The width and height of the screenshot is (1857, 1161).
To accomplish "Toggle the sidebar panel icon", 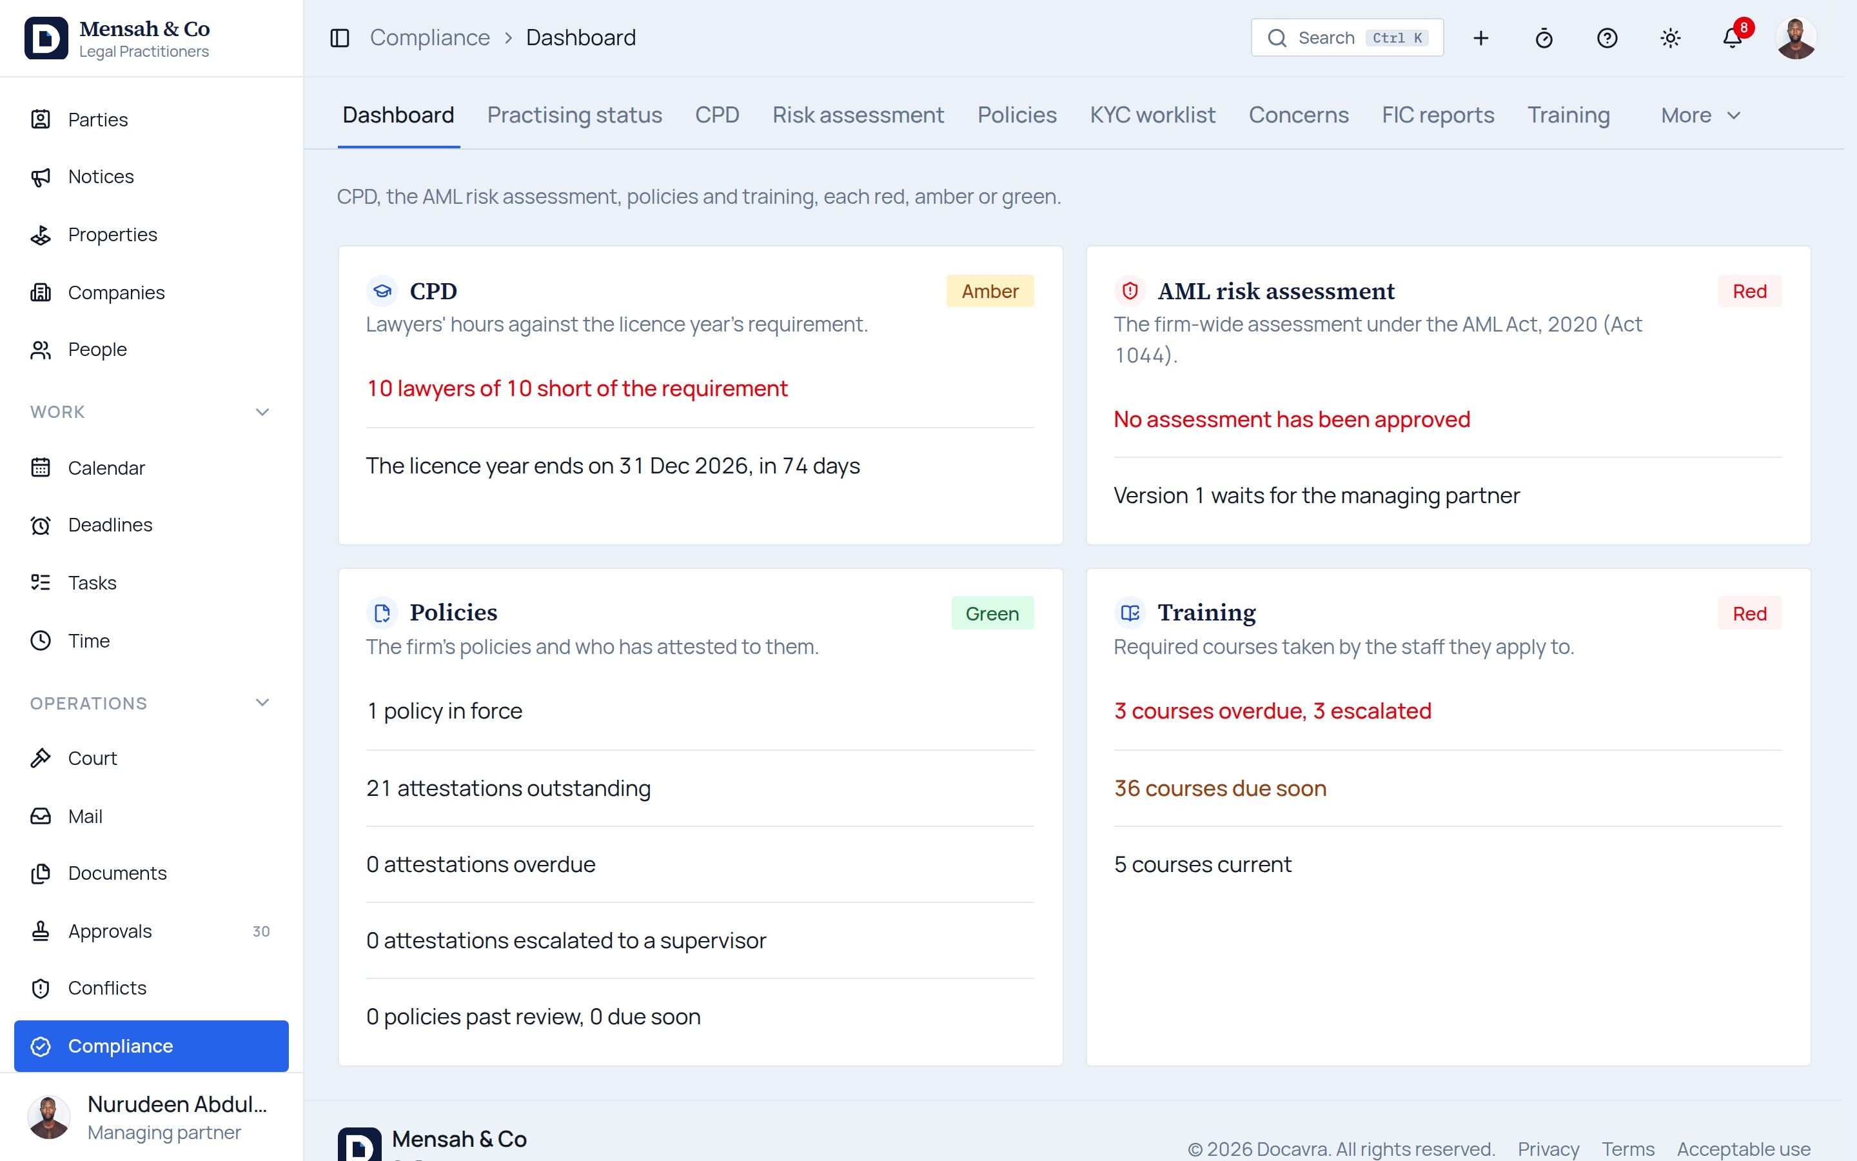I will [340, 37].
